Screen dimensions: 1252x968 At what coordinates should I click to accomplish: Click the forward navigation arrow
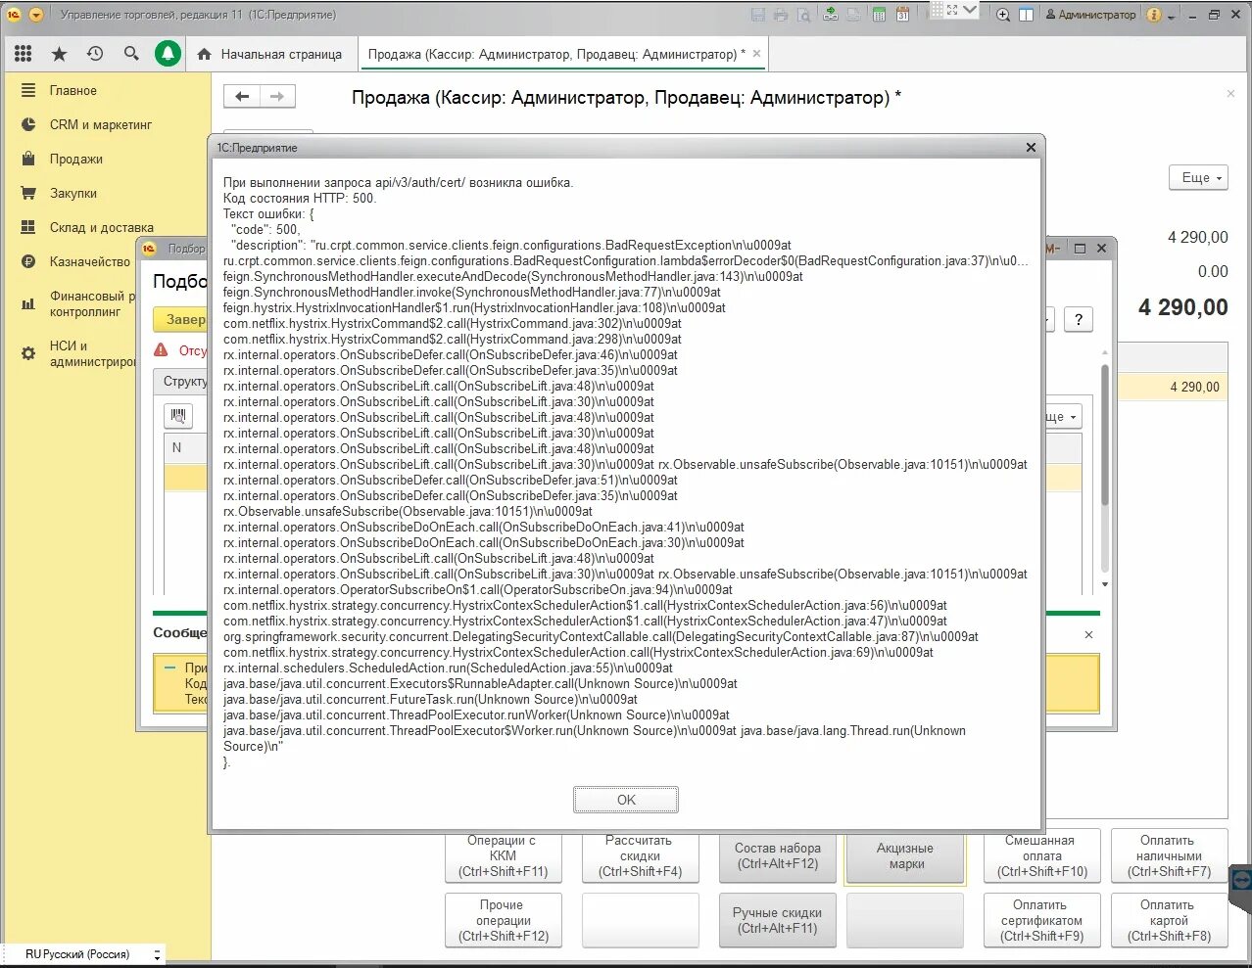tap(277, 96)
